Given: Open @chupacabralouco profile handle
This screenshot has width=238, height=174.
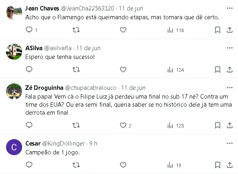Looking at the screenshot, I should coord(91,88).
